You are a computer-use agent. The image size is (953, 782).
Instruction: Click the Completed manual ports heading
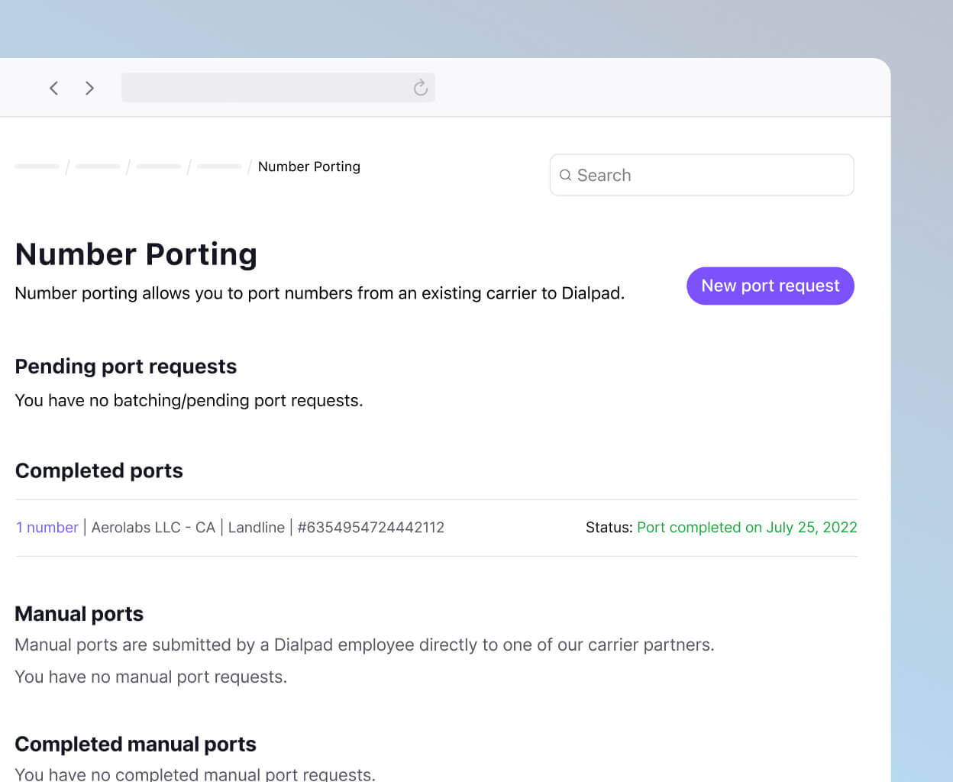tap(135, 744)
